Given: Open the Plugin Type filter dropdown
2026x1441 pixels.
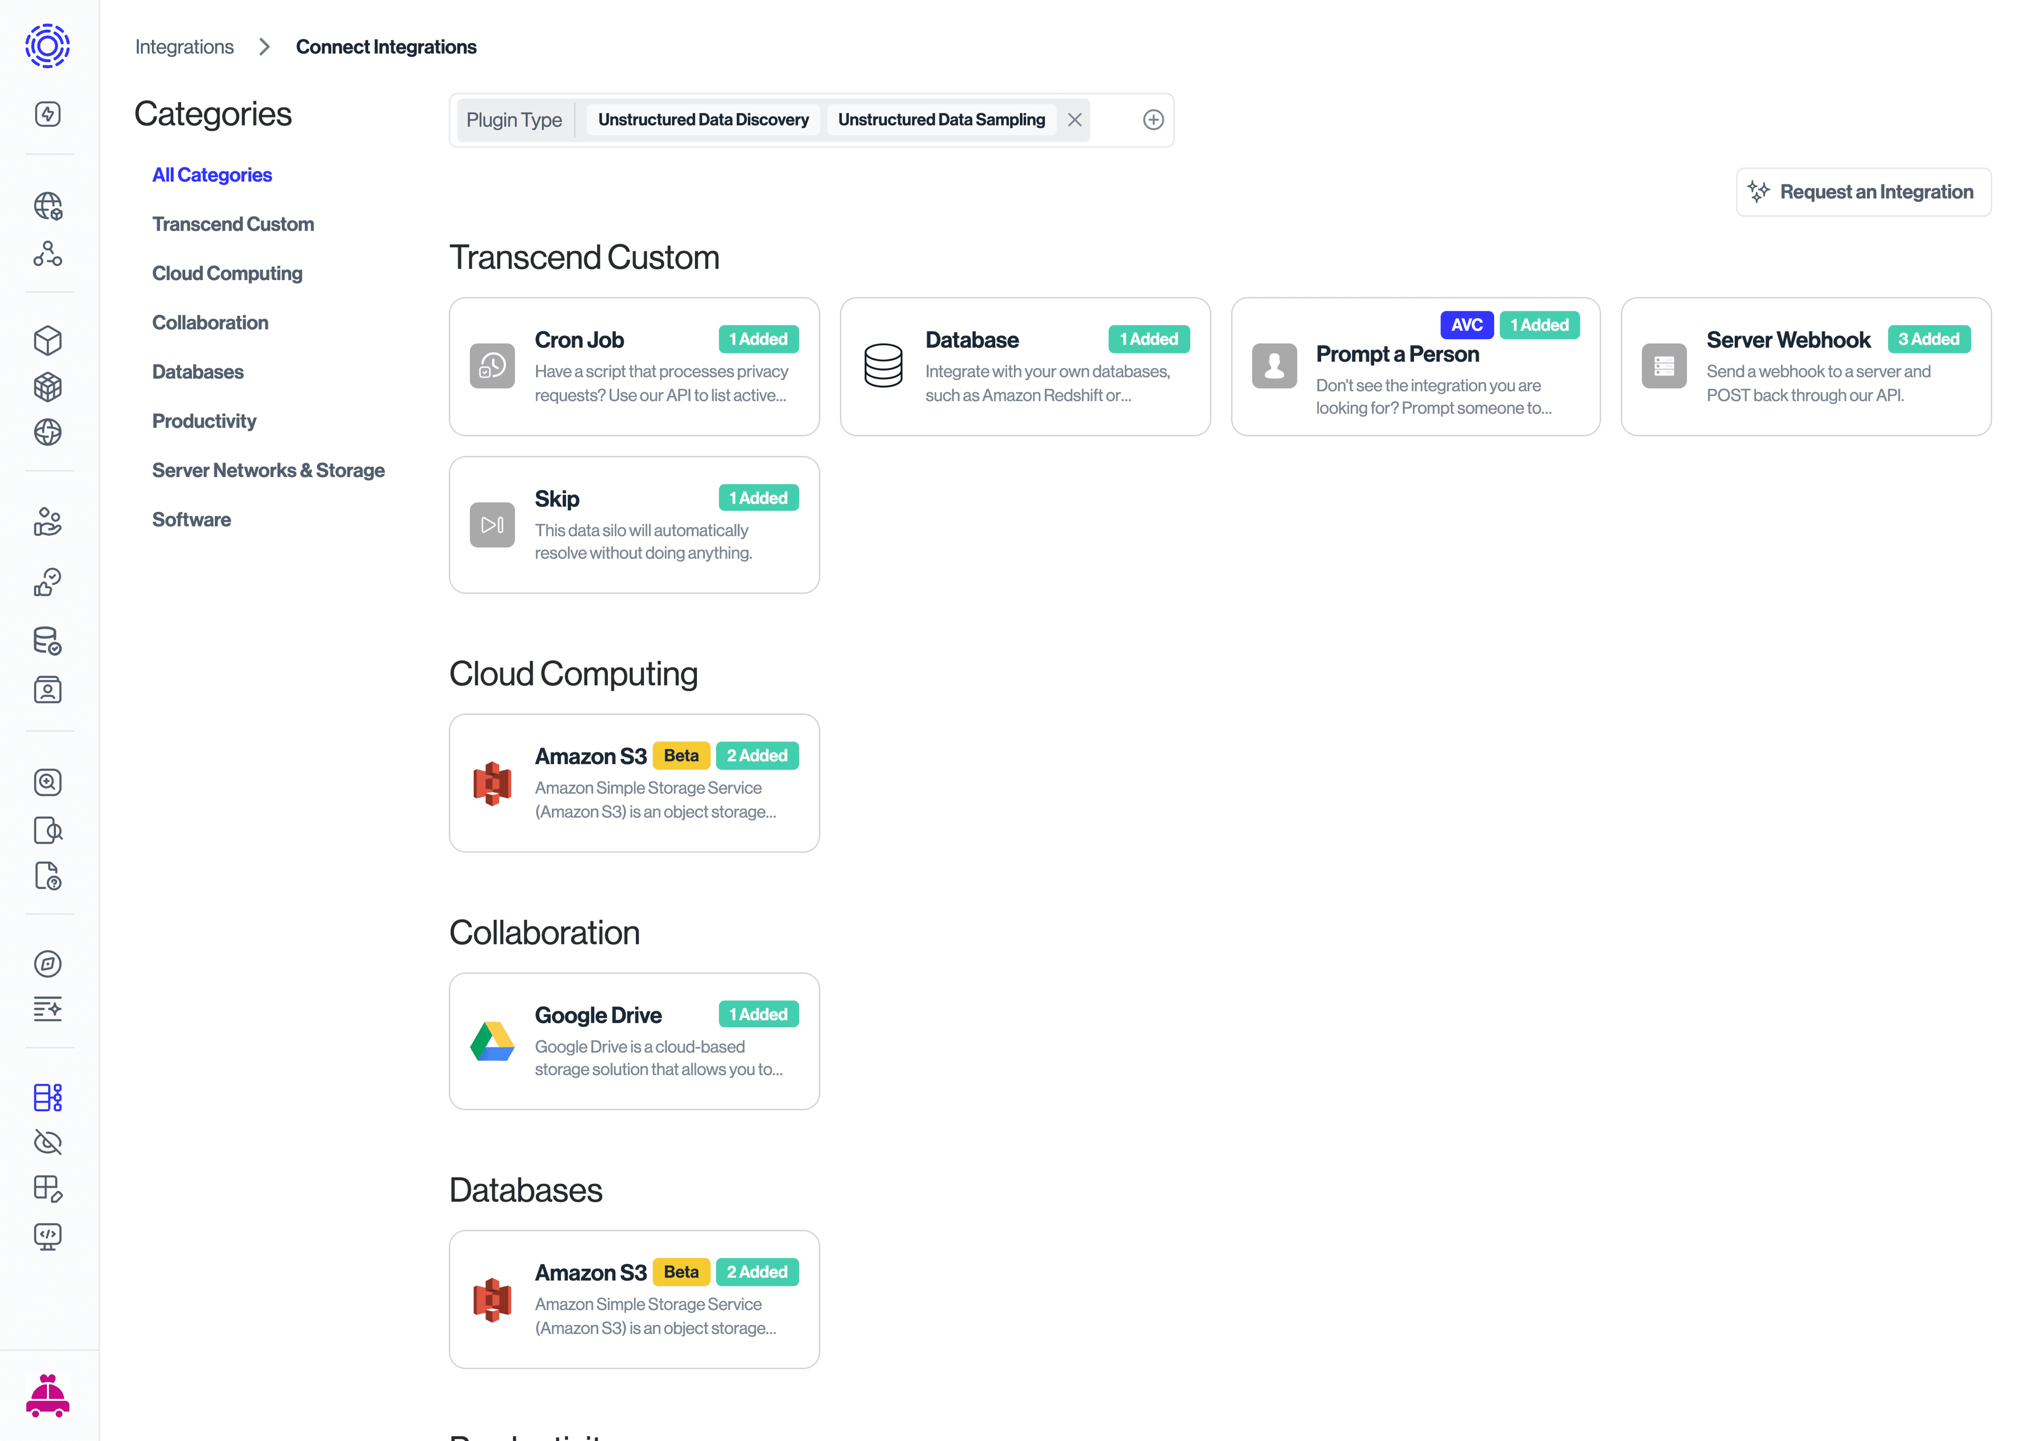Looking at the screenshot, I should [x=514, y=119].
